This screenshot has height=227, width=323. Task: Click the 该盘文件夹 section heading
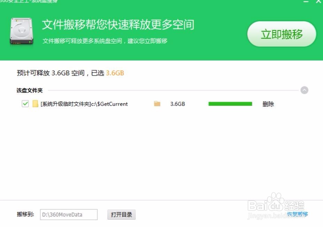[x=30, y=91]
